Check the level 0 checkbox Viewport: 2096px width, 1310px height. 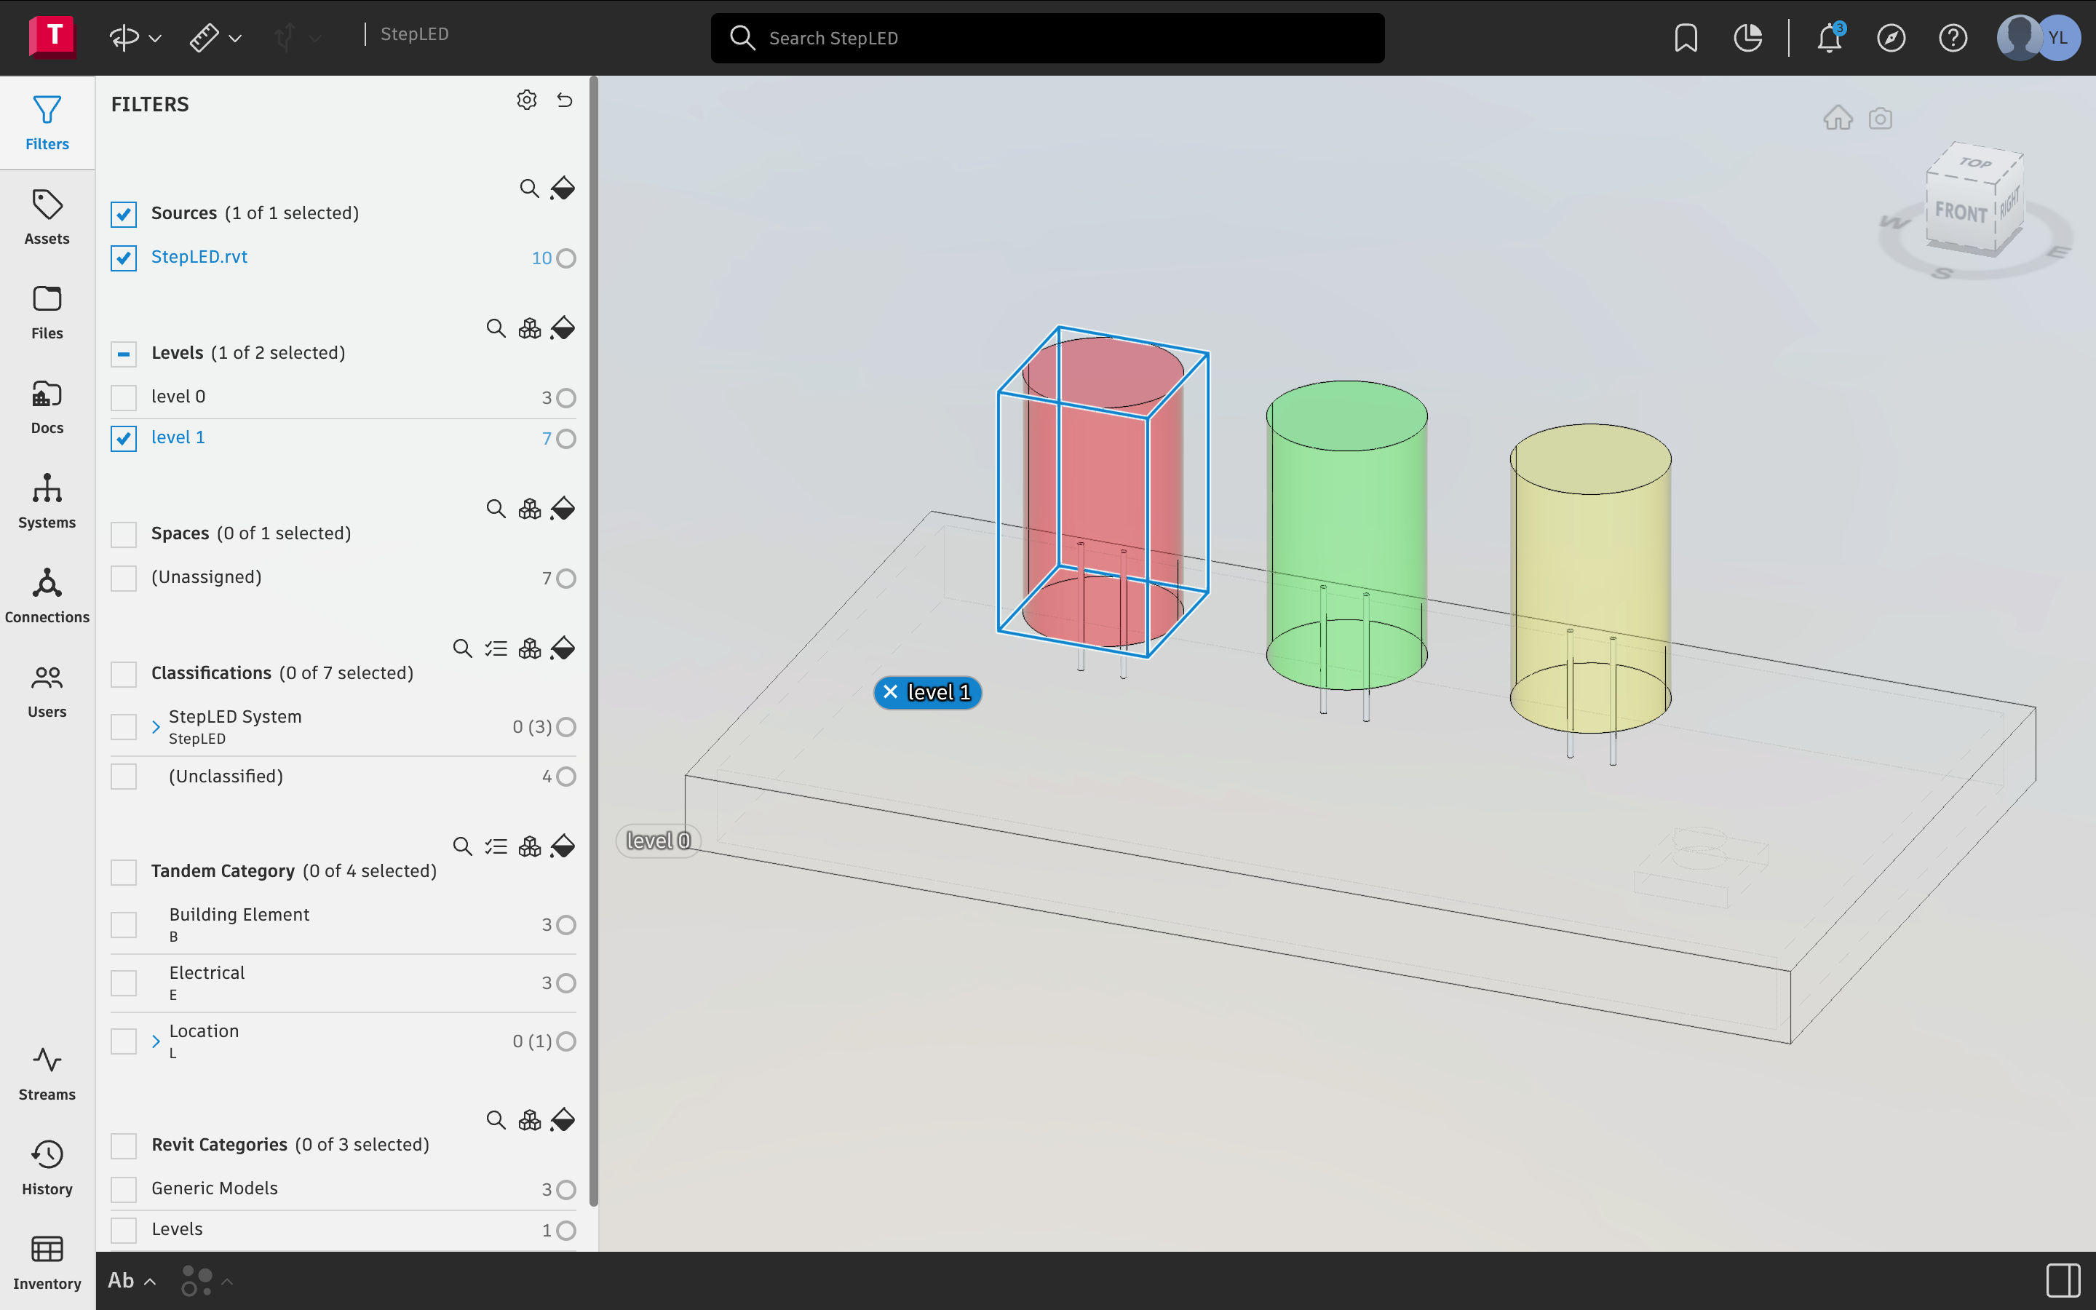click(x=124, y=397)
